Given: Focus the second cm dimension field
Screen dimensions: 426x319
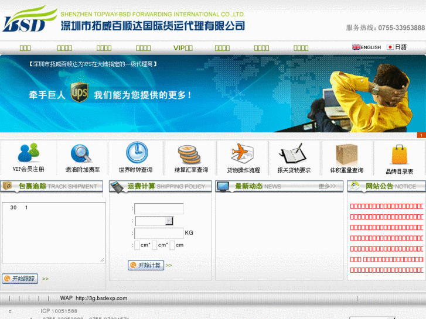Looking at the screenshot, I should 155,245.
